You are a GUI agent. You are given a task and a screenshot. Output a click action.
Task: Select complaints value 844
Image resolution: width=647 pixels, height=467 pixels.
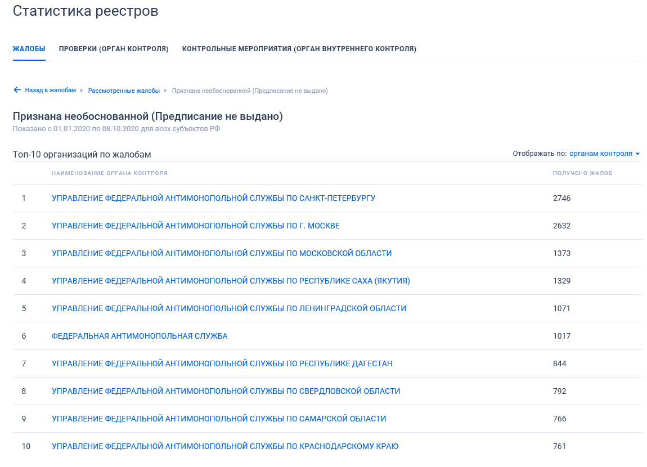coord(560,363)
